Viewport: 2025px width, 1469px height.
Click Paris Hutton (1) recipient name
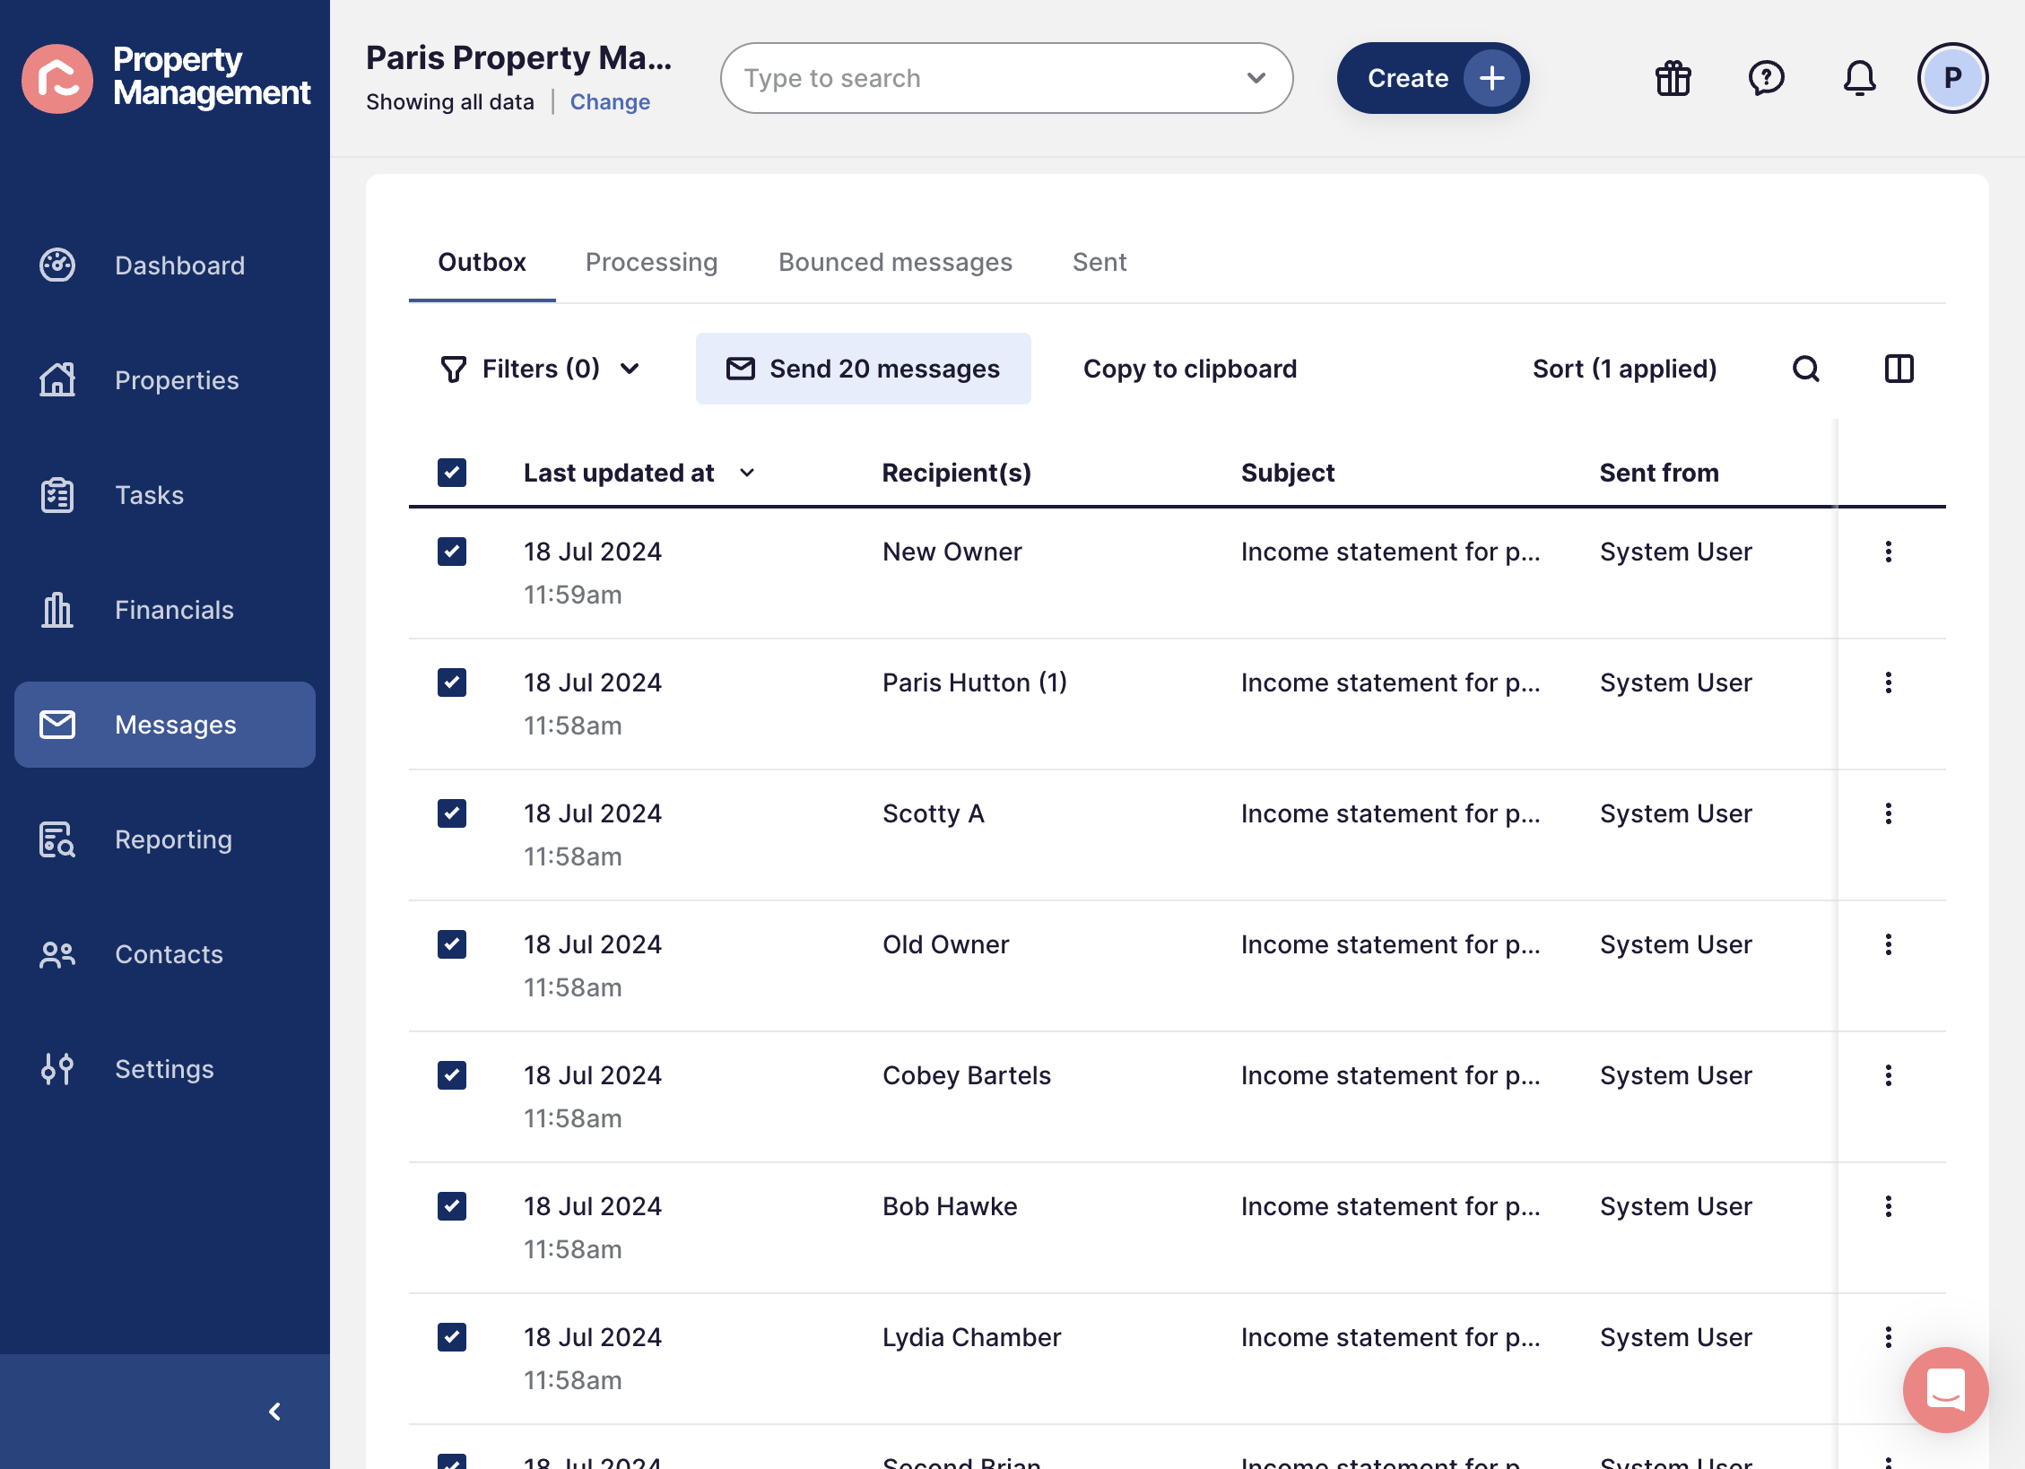[x=975, y=682]
